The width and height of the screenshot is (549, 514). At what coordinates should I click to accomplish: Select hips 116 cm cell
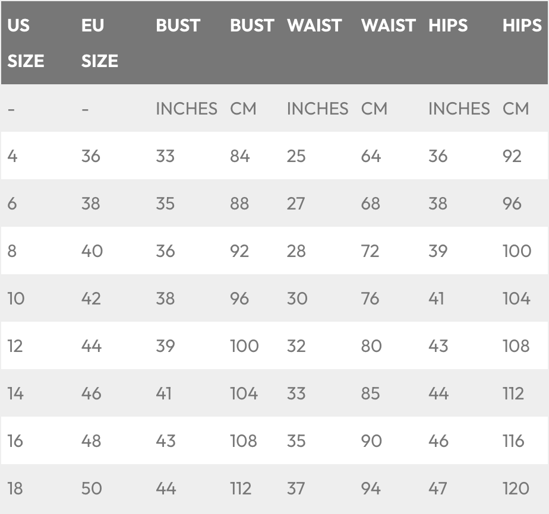[513, 441]
